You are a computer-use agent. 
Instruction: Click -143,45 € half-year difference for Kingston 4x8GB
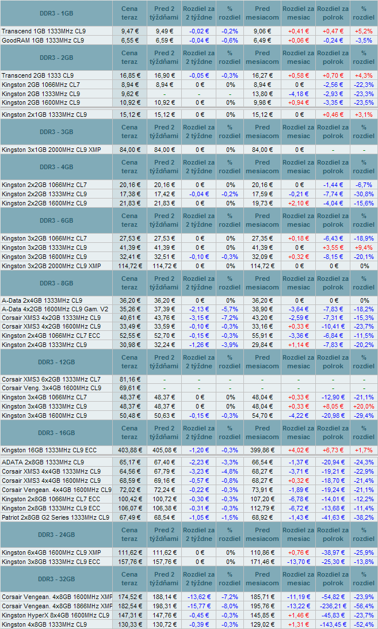[x=333, y=624]
